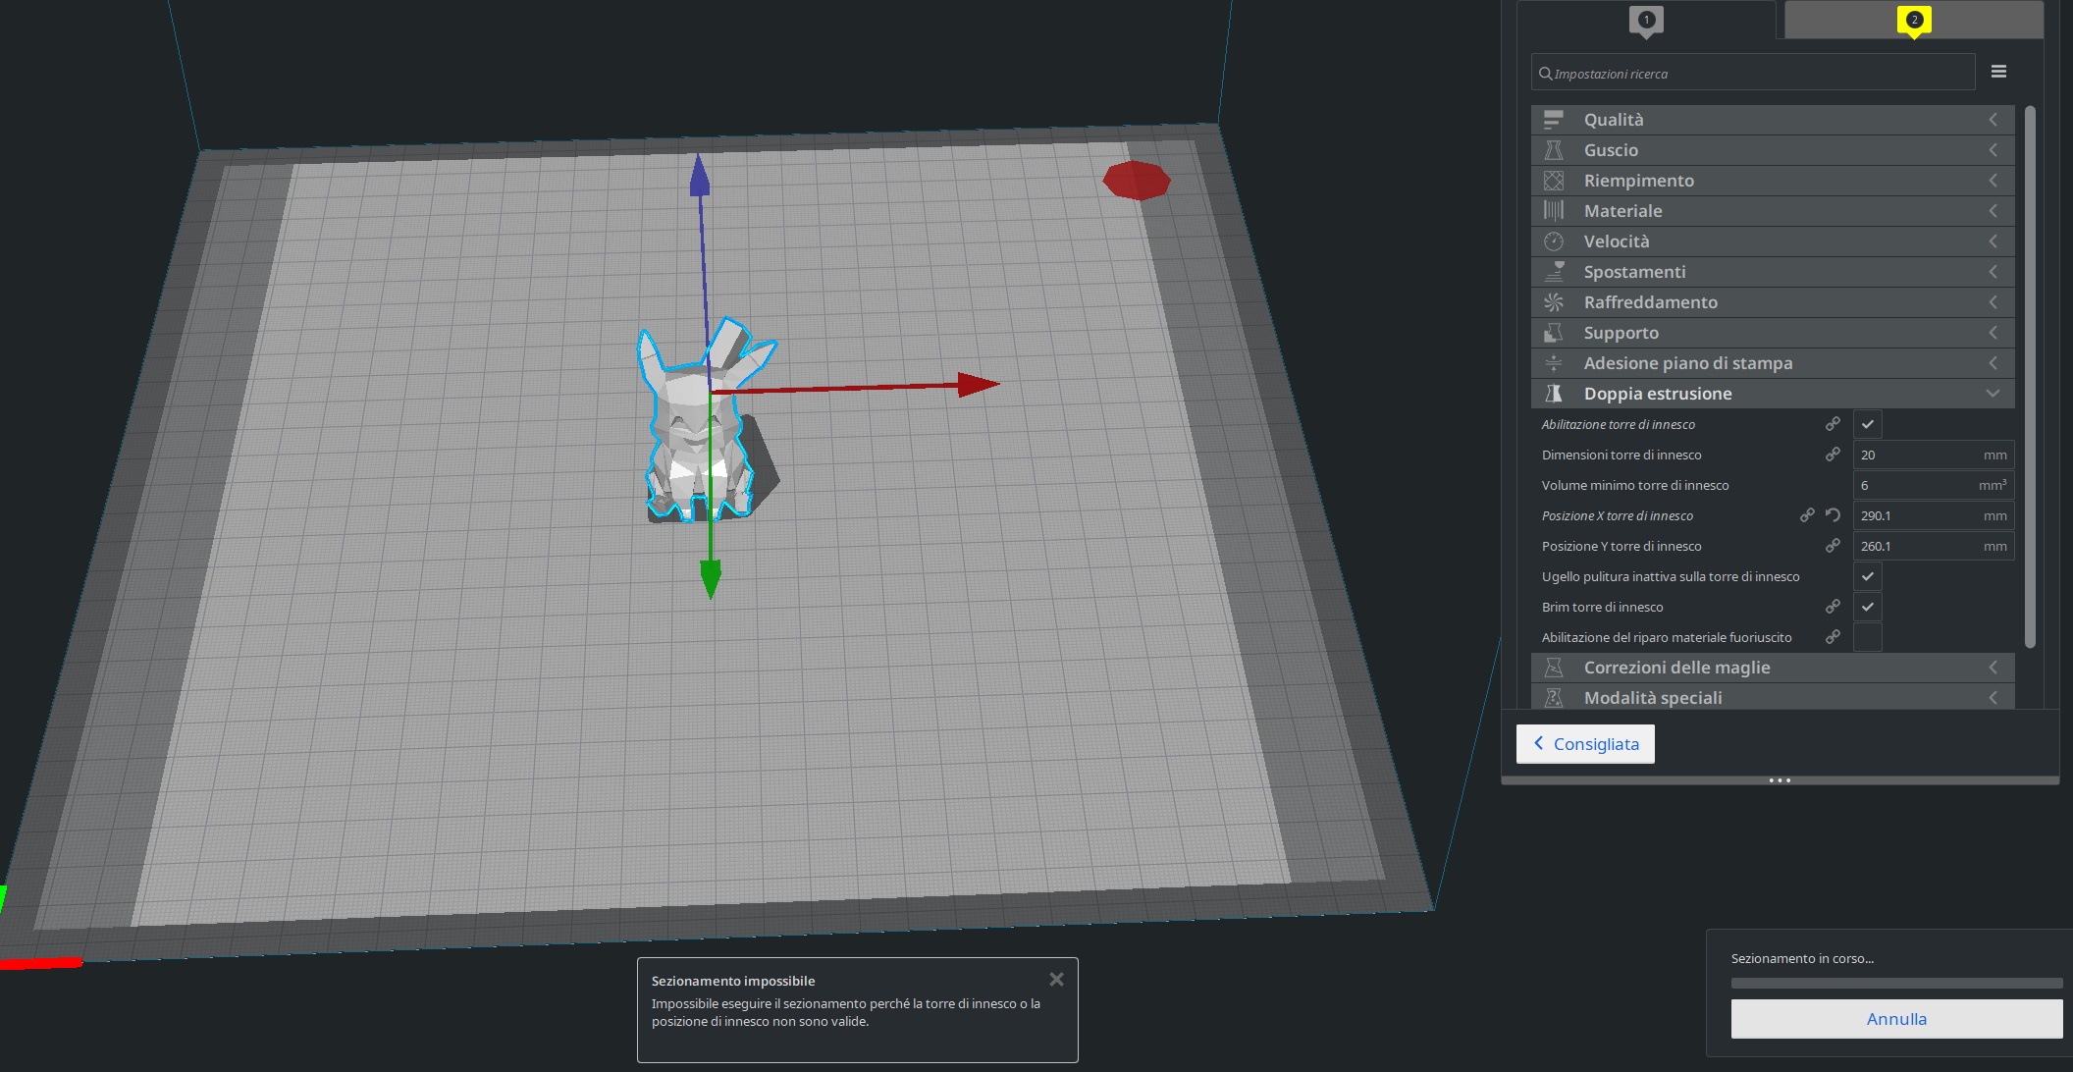The width and height of the screenshot is (2073, 1072).
Task: Click the Raffreddamento fan icon
Action: pos(1554,302)
